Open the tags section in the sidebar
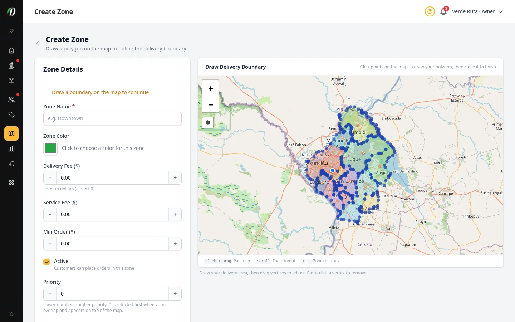Image resolution: width=515 pixels, height=322 pixels. click(11, 114)
